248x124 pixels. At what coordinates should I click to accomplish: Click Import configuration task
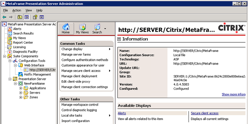[x=76, y=121]
